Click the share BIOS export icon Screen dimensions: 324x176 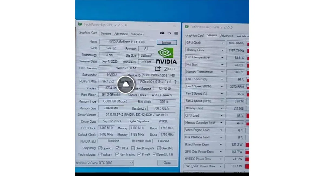158,69
